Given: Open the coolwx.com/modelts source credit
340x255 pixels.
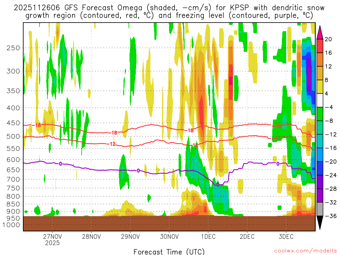Looking at the screenshot, I should [305, 251].
